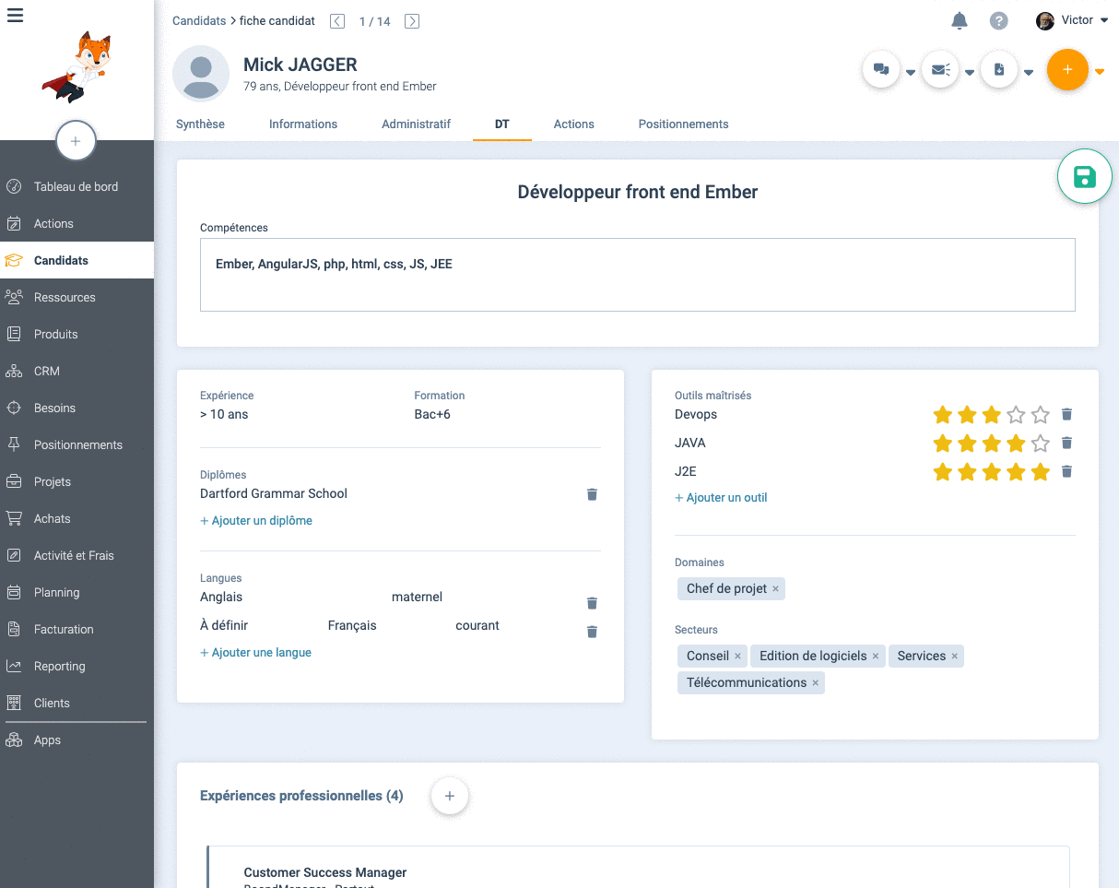1119x888 pixels.
Task: Open Activité et Frais in sidebar
Action: pos(77,555)
